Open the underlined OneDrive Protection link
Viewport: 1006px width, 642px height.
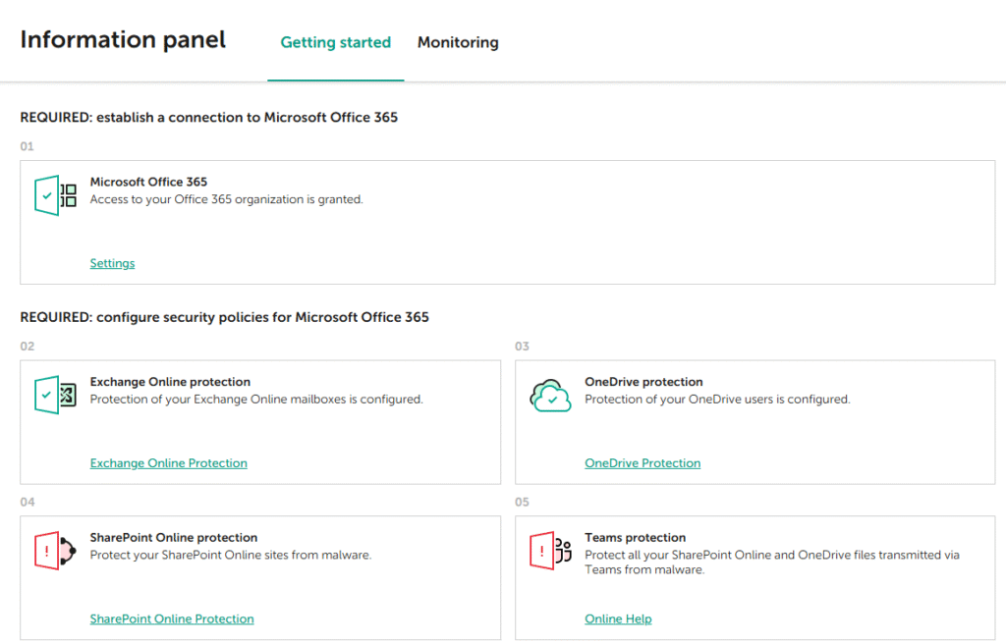tap(643, 462)
